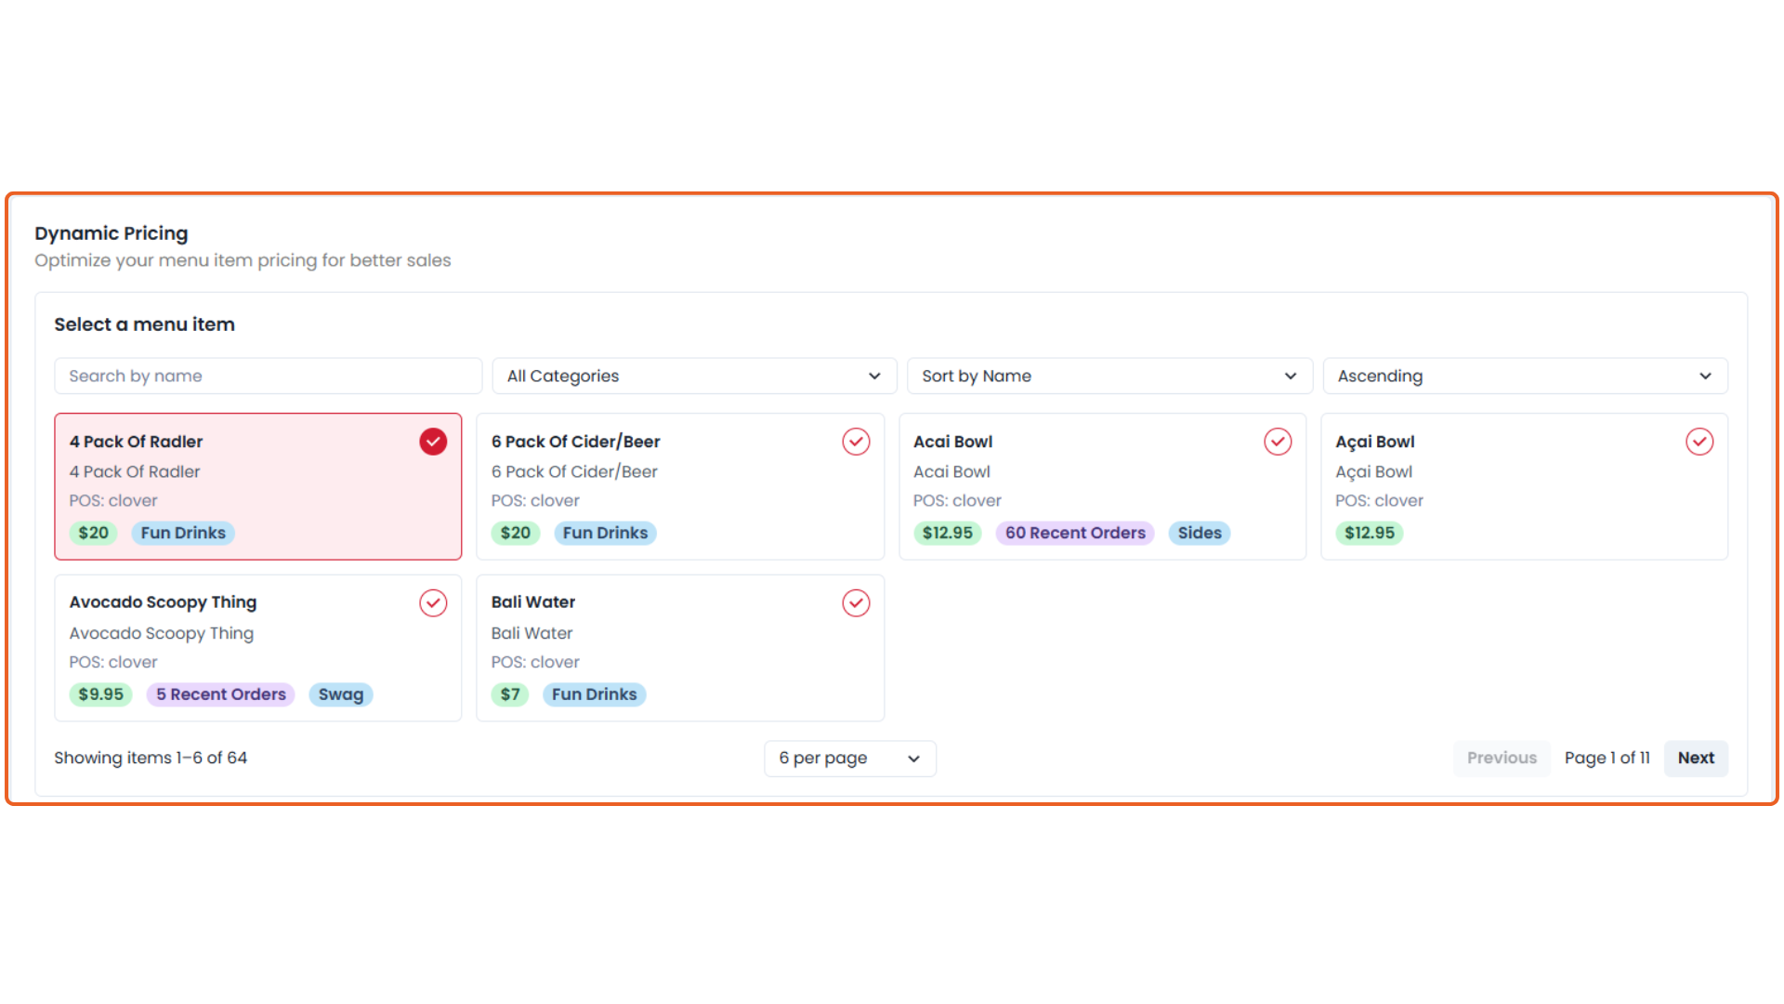Click the Next page button
The width and height of the screenshot is (1784, 1004).
click(1695, 759)
